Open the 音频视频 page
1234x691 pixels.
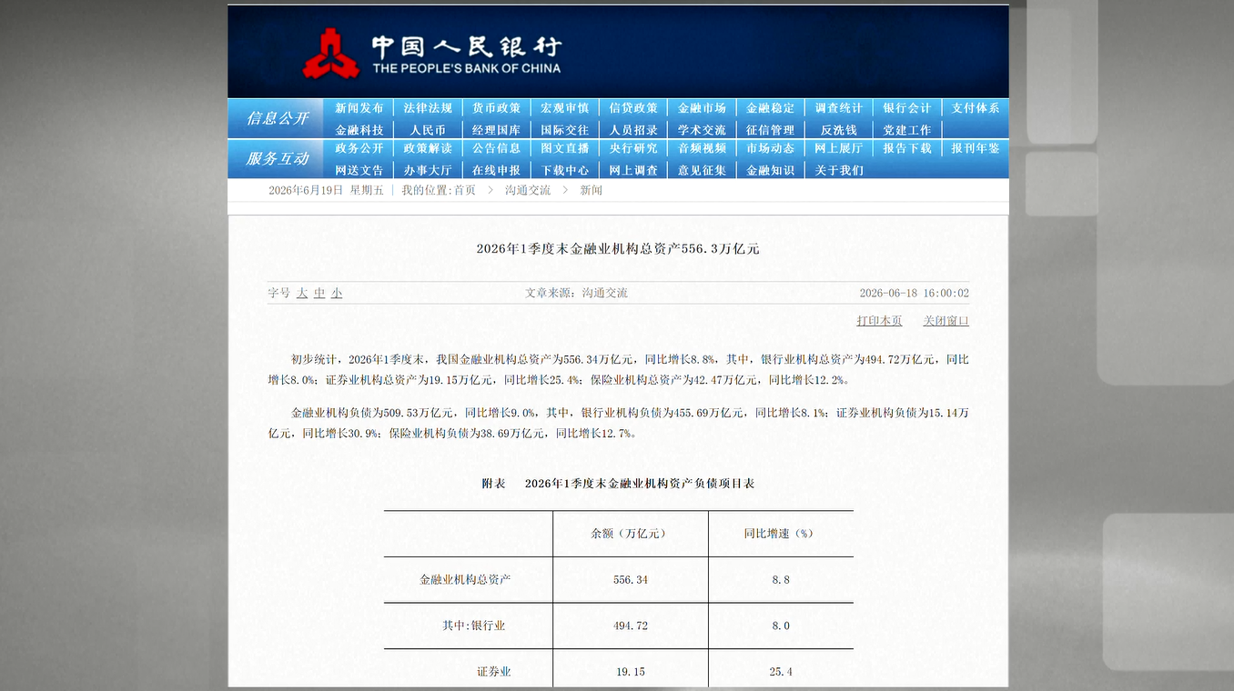702,148
